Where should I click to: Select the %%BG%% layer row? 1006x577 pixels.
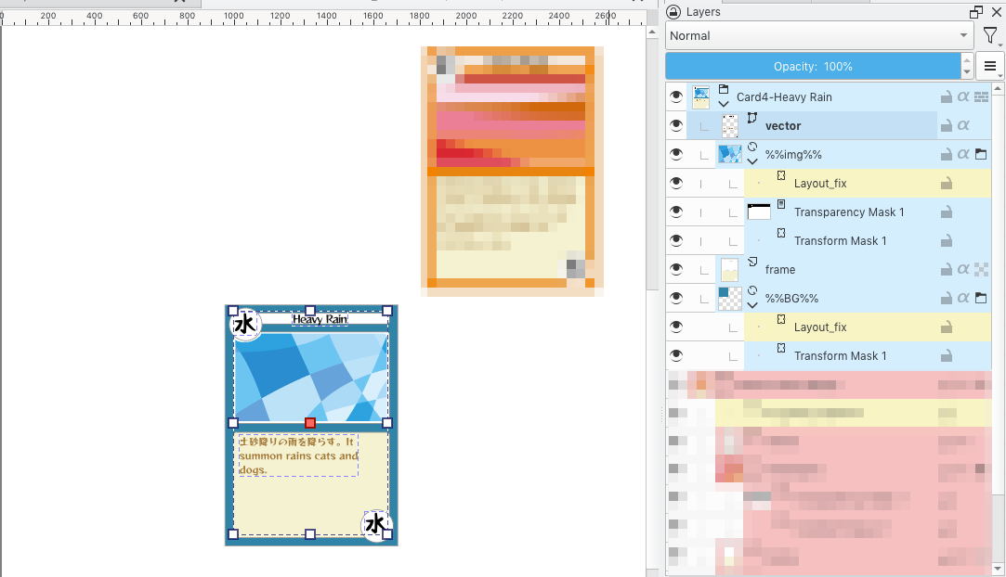pos(854,299)
